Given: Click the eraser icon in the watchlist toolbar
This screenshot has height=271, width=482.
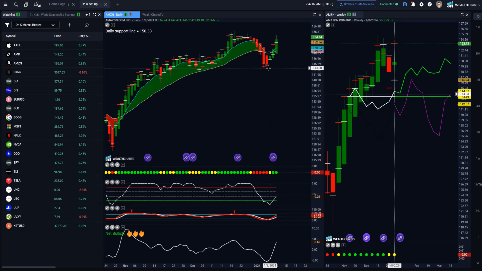Looking at the screenshot, I should [87, 25].
